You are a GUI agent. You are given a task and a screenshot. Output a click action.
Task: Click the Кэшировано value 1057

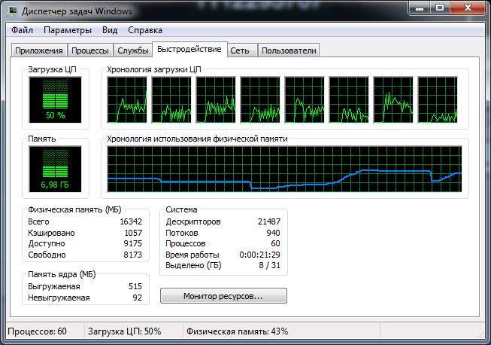(x=133, y=233)
